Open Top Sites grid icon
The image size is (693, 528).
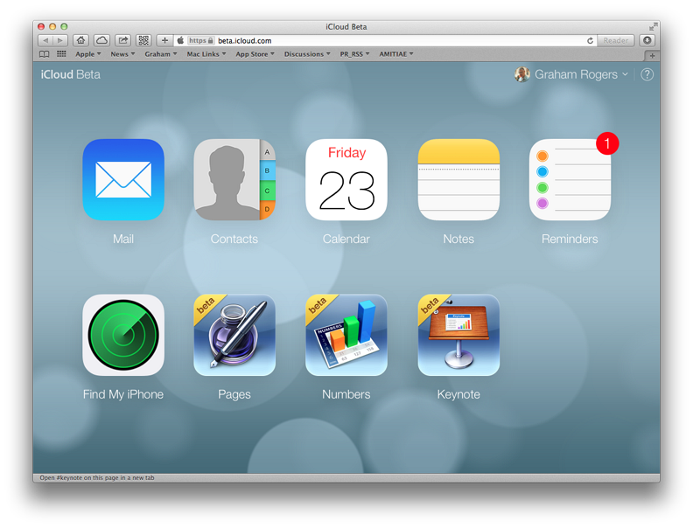pyautogui.click(x=61, y=54)
